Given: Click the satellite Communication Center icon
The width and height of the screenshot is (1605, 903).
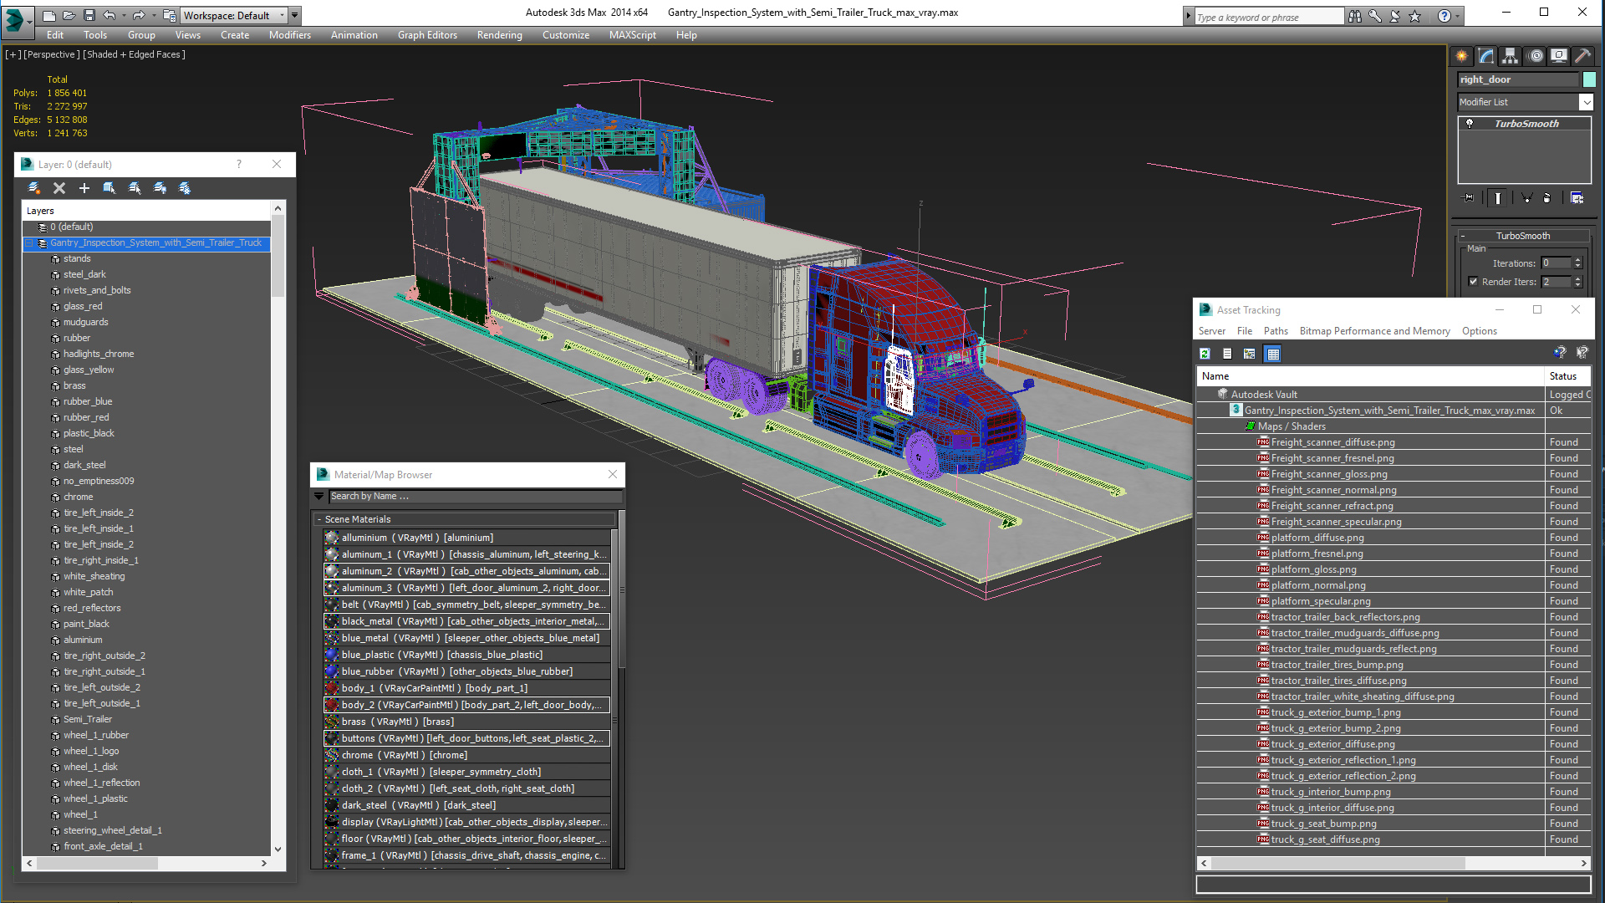Looking at the screenshot, I should pos(1395,16).
